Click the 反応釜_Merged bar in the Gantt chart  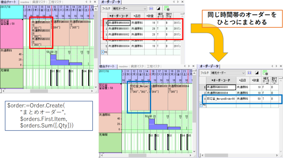click(x=140, y=97)
